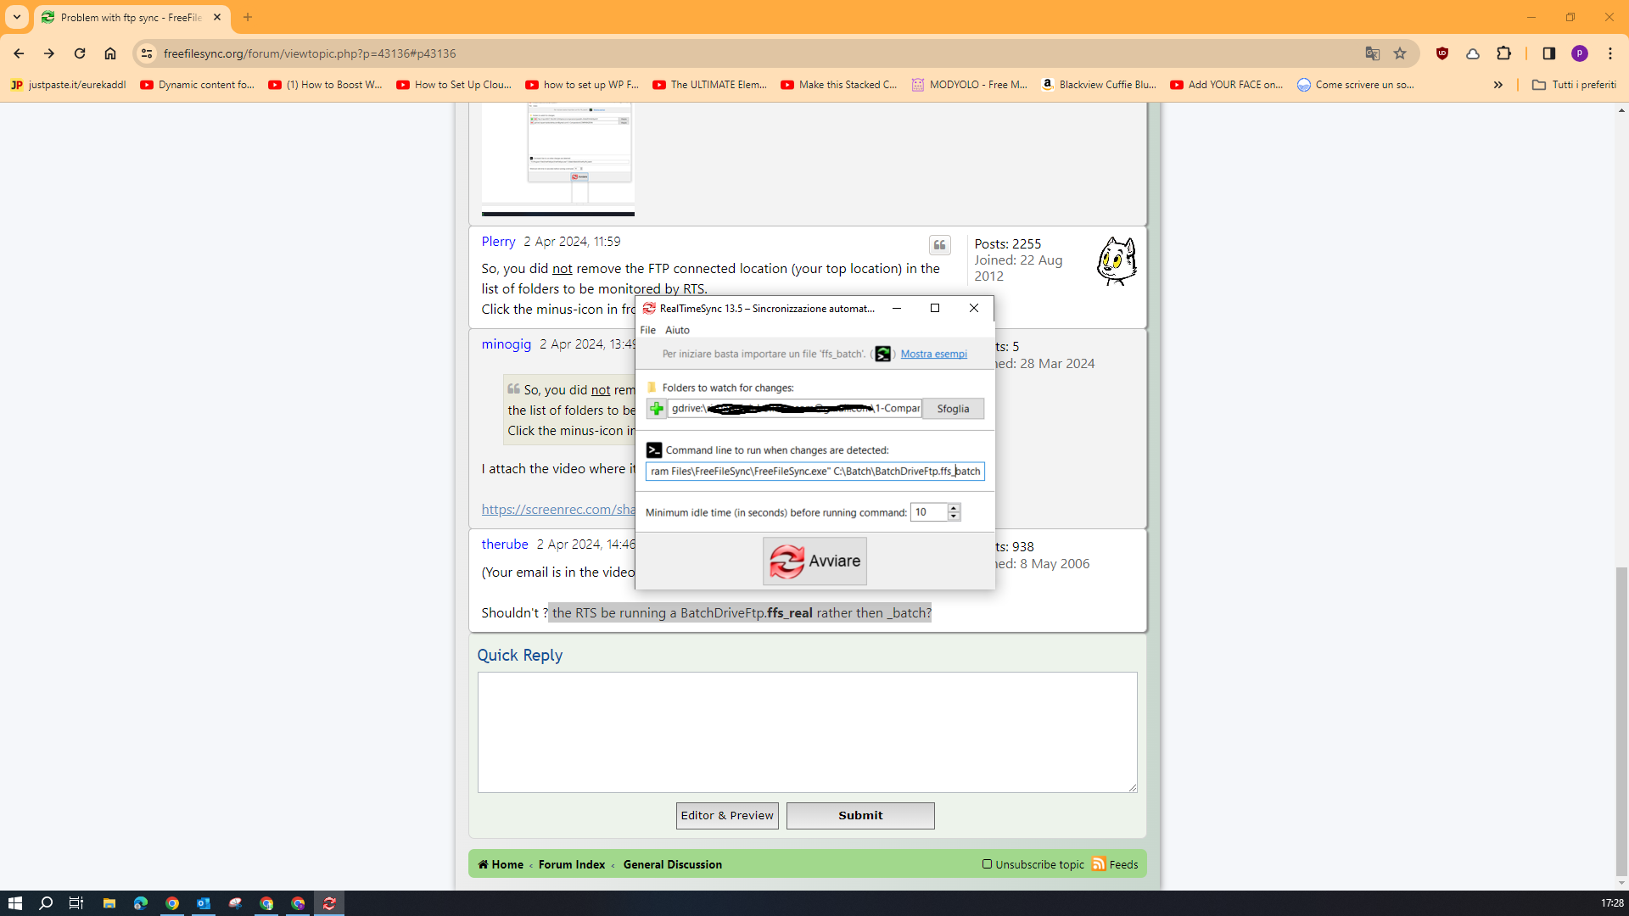Open the Feeds RSS link
Image resolution: width=1629 pixels, height=916 pixels.
[1115, 864]
